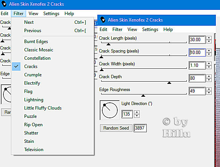Decrease Edge Roughness with down arrow
Screen dimensions: 220x167
pos(209,93)
